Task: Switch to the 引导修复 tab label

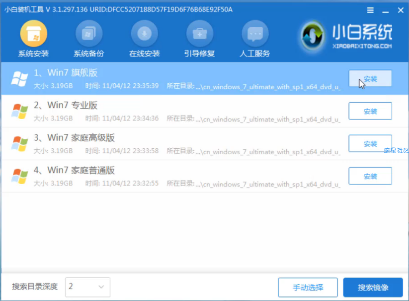Action: point(200,54)
